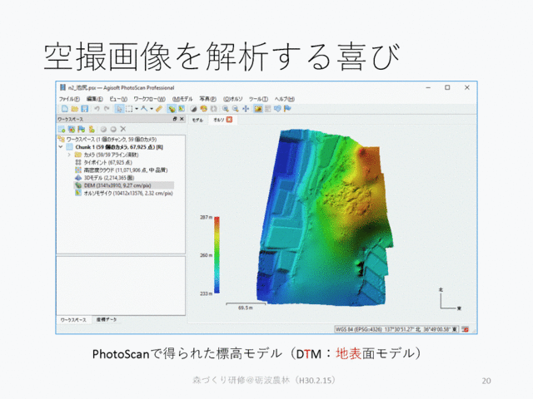
Task: Click the elevation color legend bar
Action: [x=217, y=255]
